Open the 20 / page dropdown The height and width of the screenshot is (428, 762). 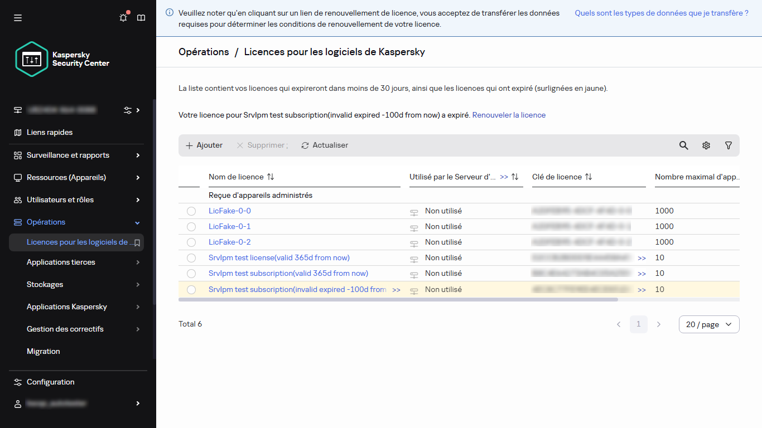[x=708, y=324]
